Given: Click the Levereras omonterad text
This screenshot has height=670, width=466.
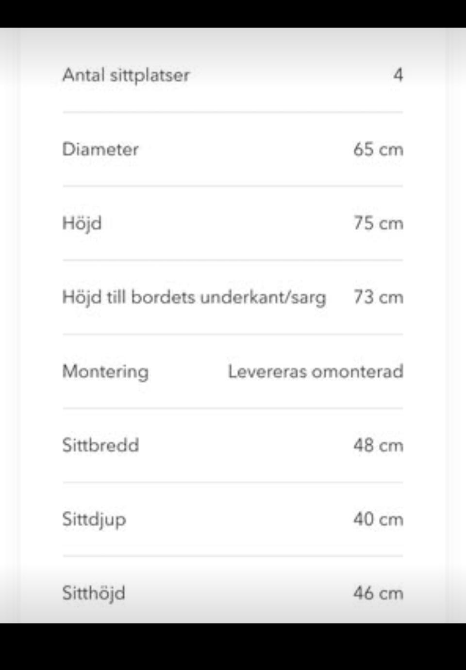Looking at the screenshot, I should 316,371.
